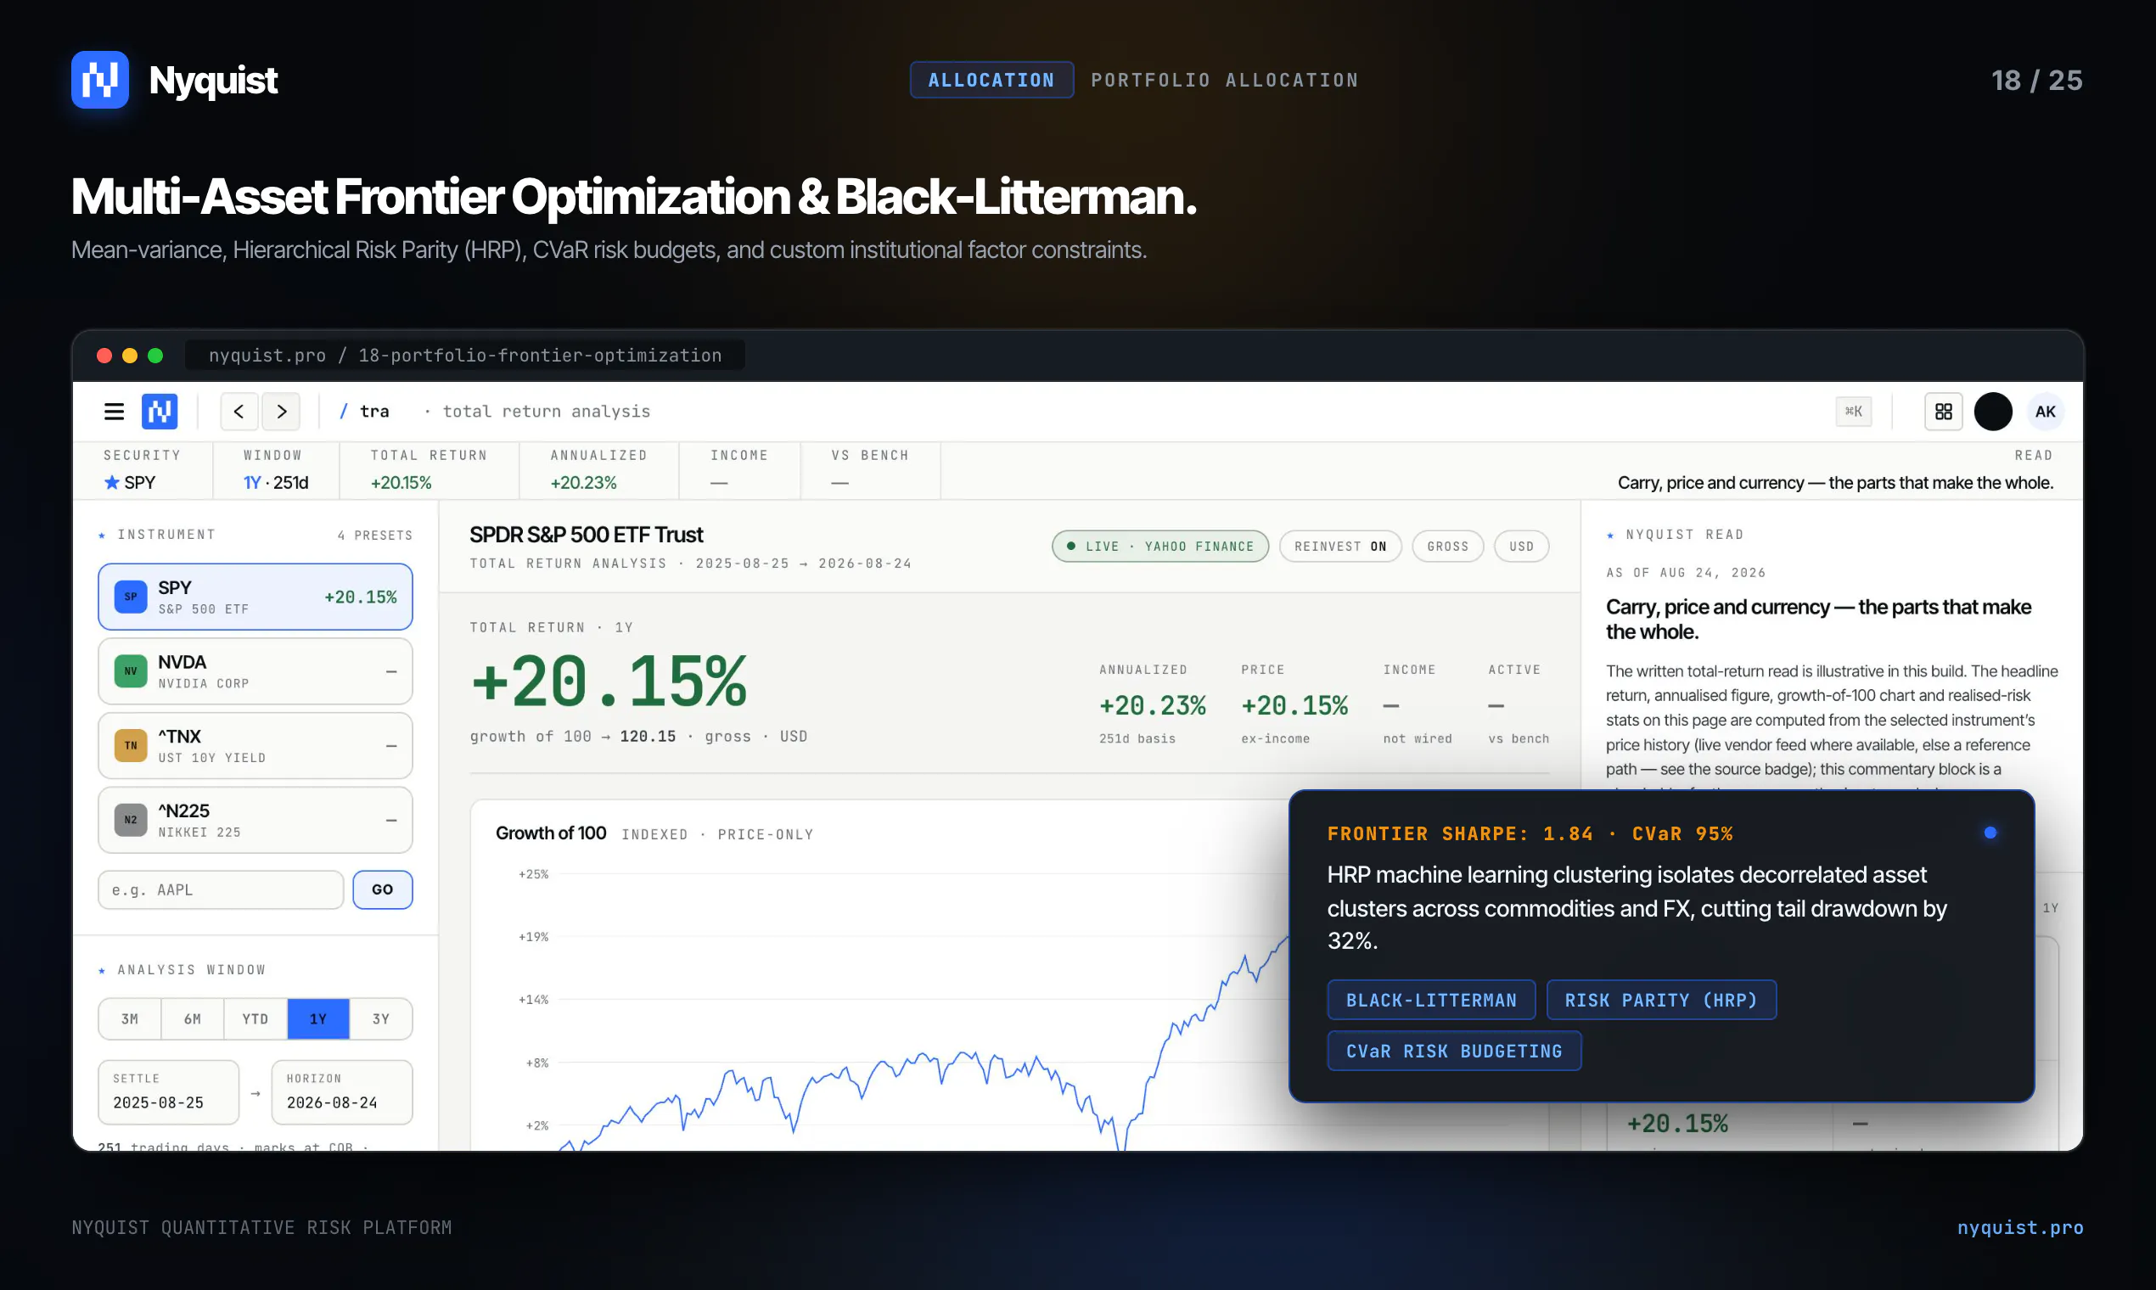Click the Nyquist app logo next to the hamburger menu
Screen dimensions: 2156x1290
coord(160,411)
